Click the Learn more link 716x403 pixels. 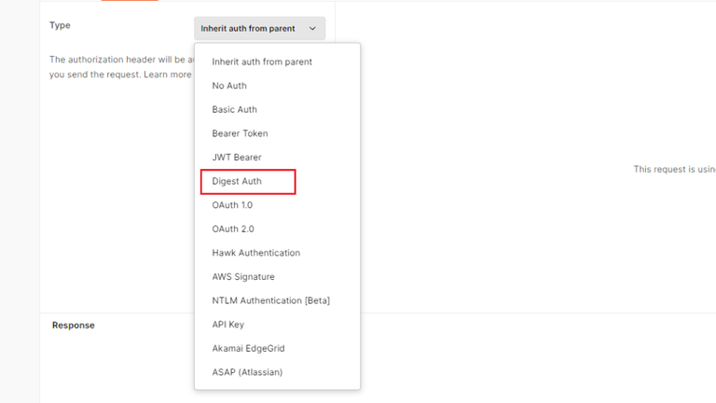(168, 74)
